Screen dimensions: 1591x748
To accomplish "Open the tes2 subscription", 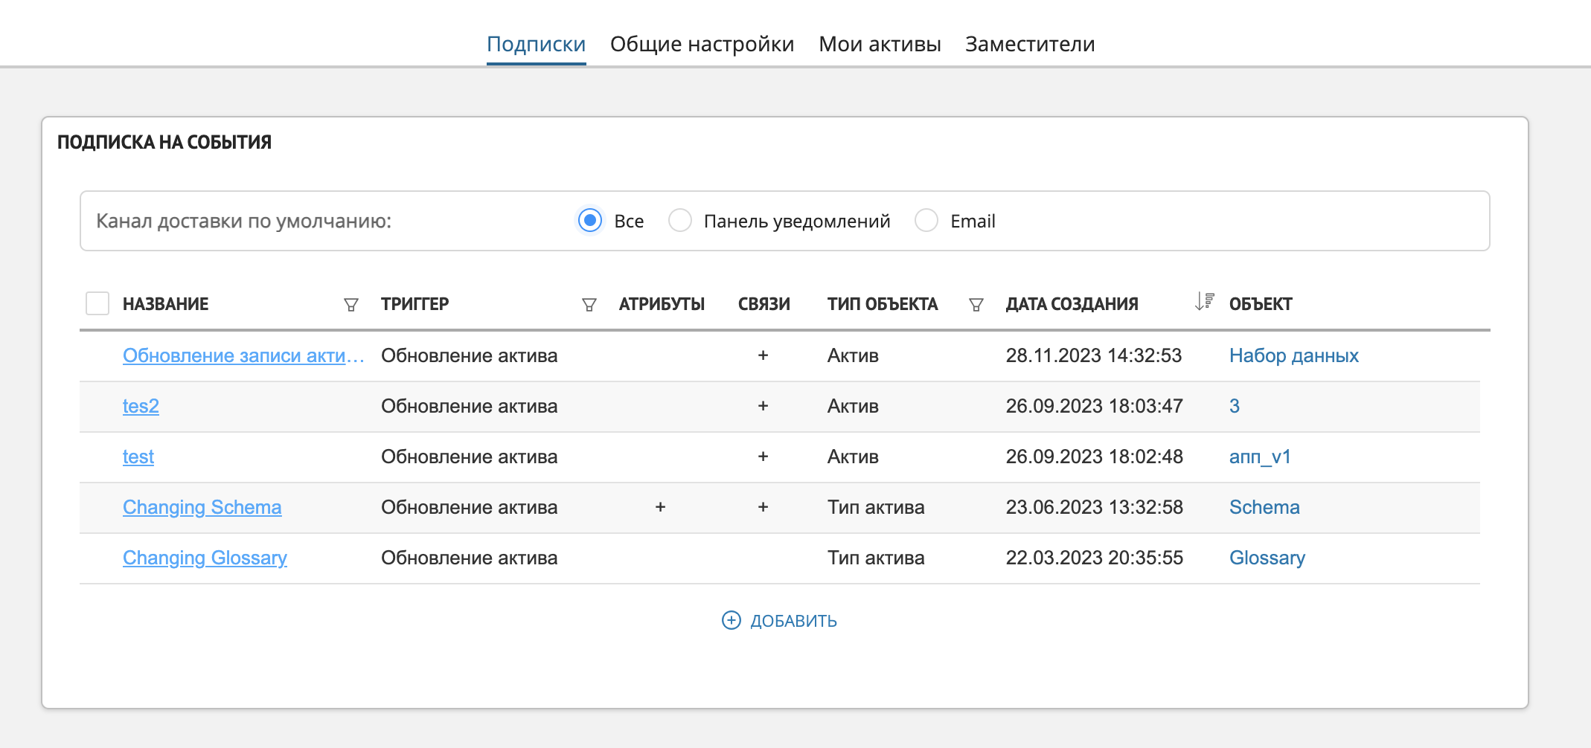I will (x=141, y=406).
